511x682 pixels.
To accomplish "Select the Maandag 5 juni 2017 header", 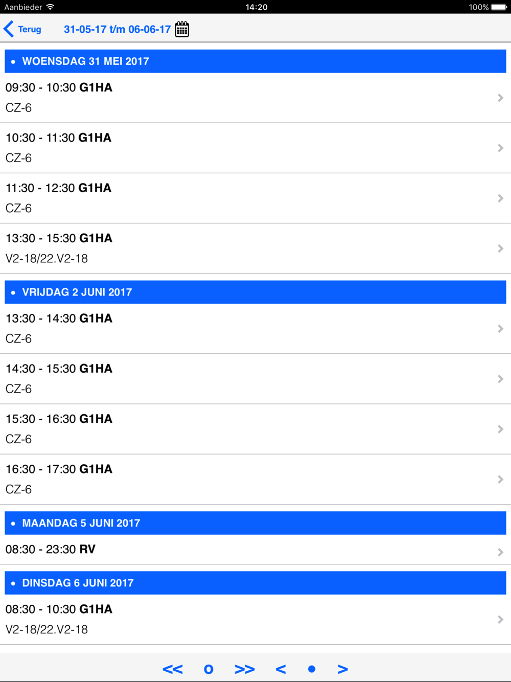I will coord(255,523).
